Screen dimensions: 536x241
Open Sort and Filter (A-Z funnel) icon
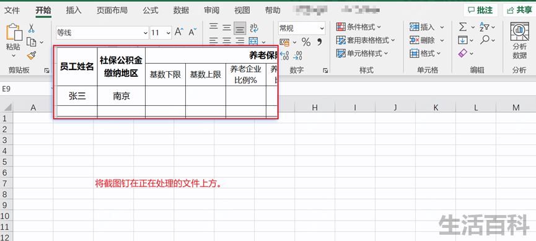[x=485, y=27]
